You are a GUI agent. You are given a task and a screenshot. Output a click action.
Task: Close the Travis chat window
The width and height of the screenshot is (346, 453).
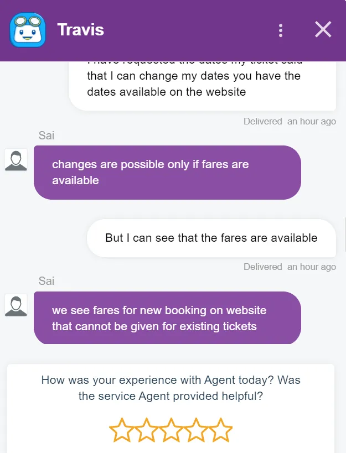(x=323, y=30)
